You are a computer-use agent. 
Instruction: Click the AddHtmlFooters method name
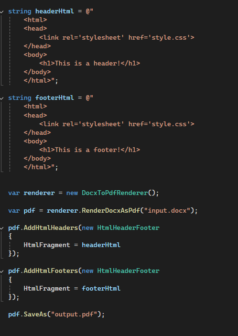51,271
